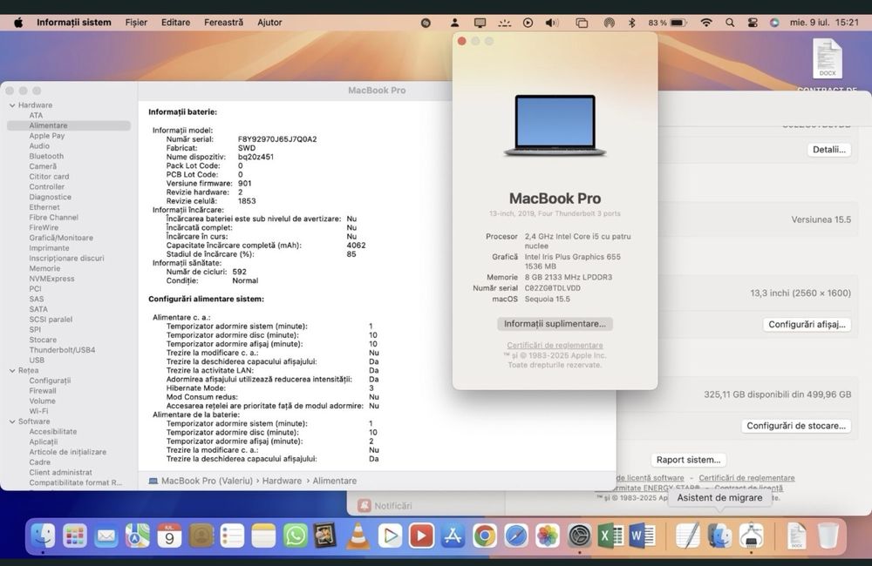Click the volume icon in menu bar
The width and height of the screenshot is (872, 566).
coord(552,23)
